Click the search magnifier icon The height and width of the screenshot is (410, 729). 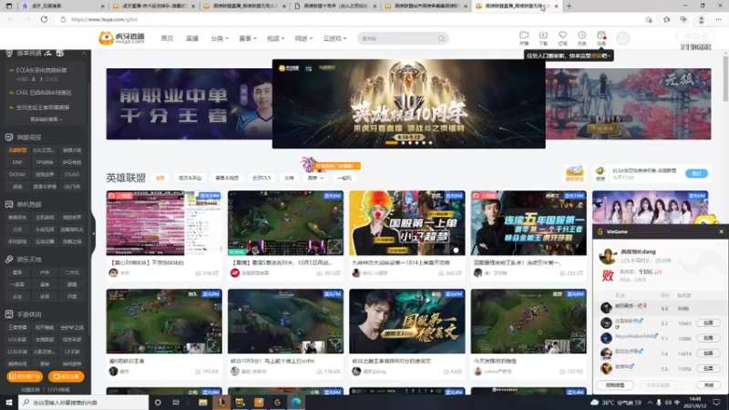tap(441, 38)
